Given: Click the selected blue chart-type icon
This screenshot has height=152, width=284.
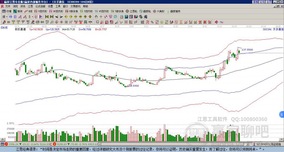Looking at the screenshot, I should point(11,17).
